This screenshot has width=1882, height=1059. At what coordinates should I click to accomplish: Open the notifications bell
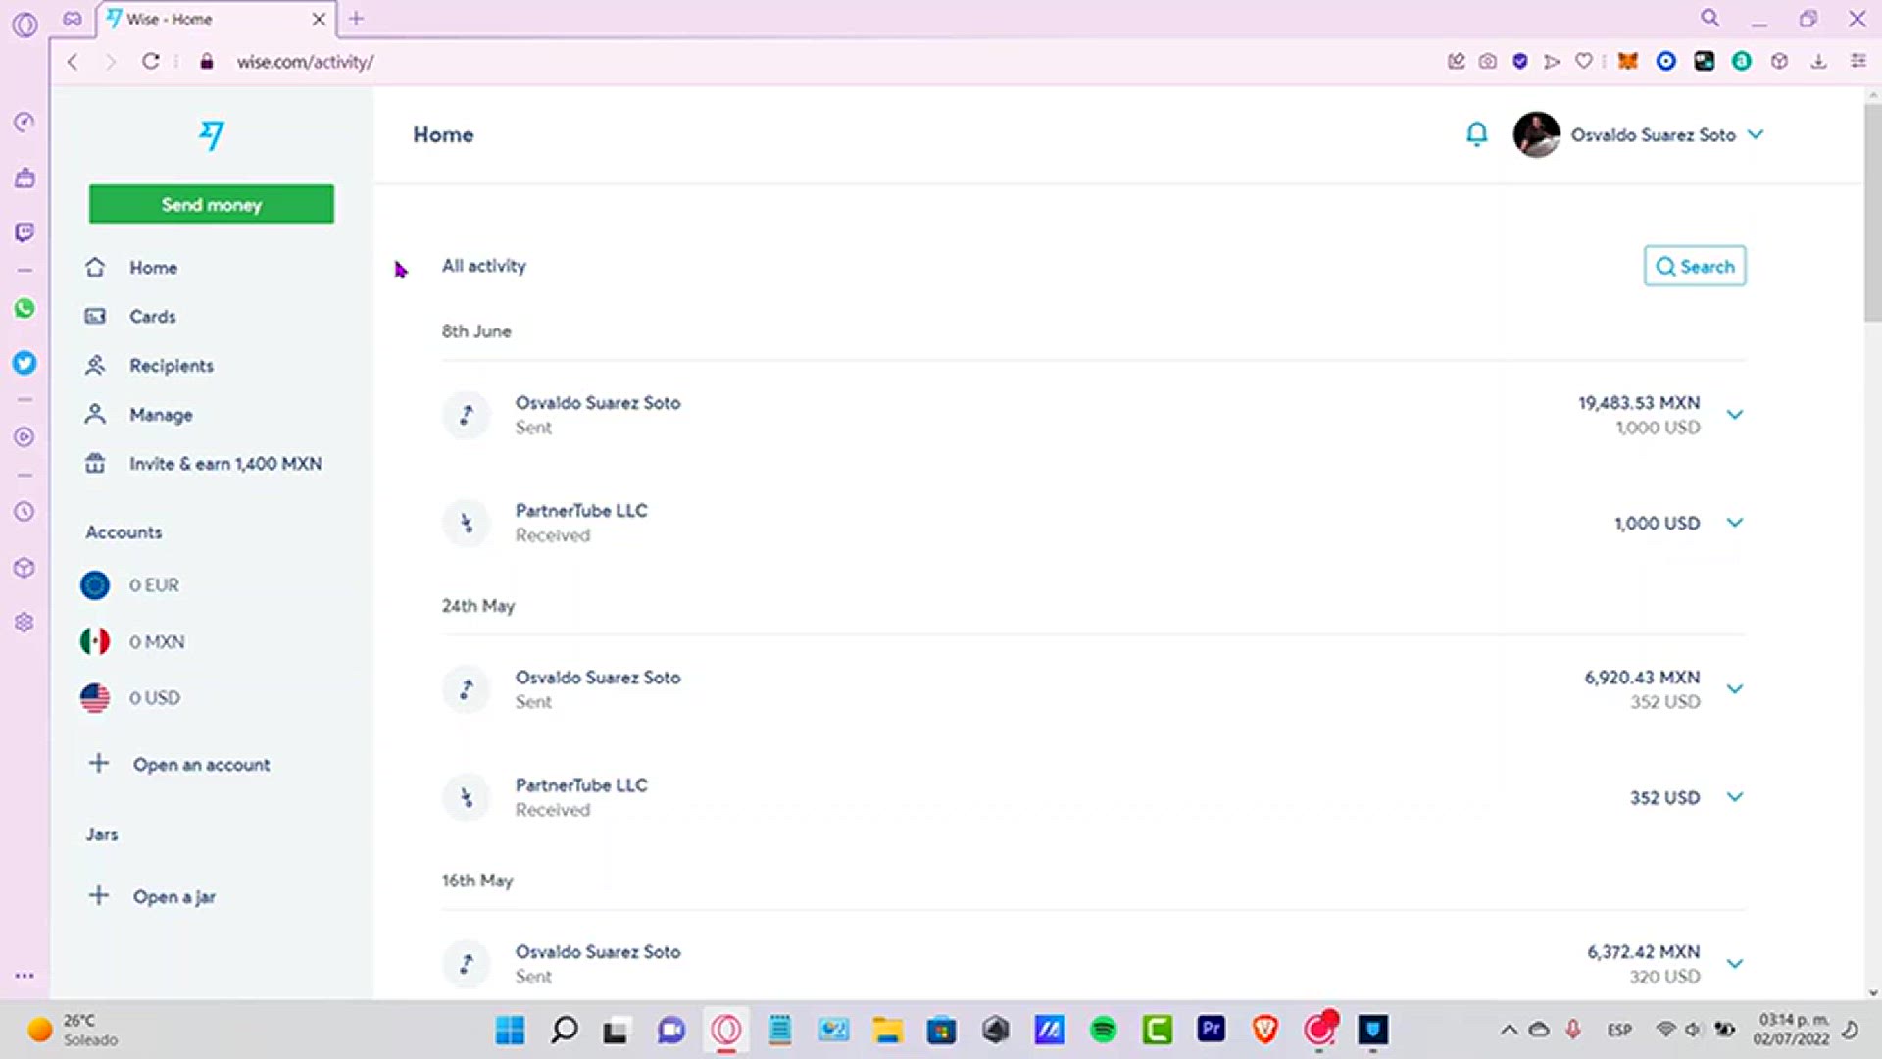coord(1476,134)
